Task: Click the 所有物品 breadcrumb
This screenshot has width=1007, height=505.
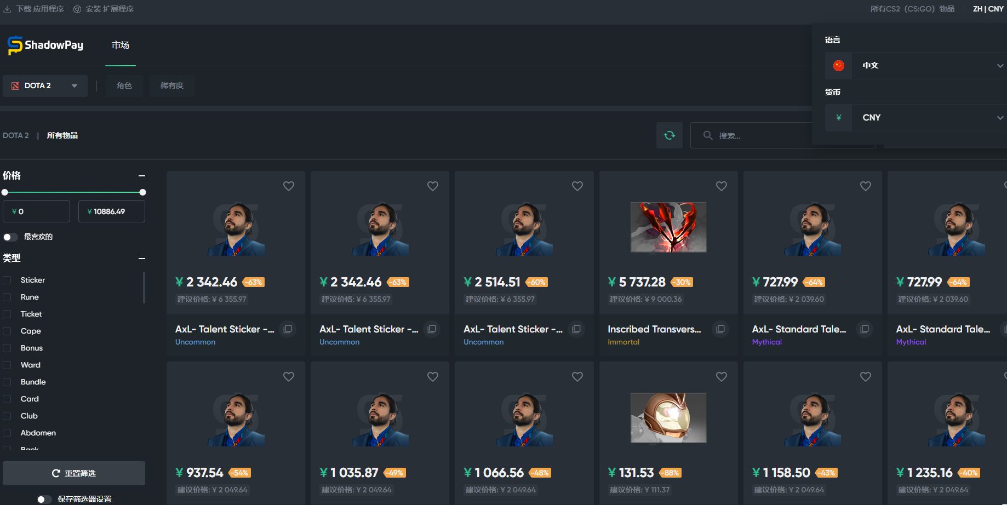Action: pos(62,135)
